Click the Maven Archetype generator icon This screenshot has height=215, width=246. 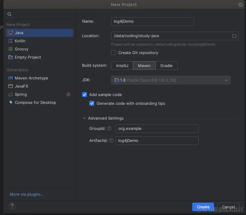point(11,78)
